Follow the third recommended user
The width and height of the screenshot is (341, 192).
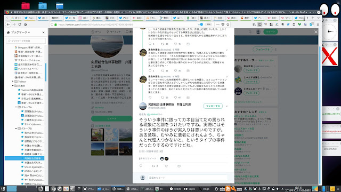tap(251, 93)
